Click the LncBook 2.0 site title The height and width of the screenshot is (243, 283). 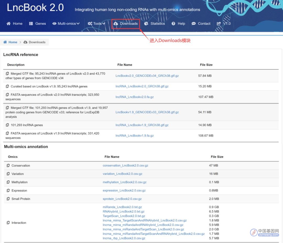tap(35, 8)
